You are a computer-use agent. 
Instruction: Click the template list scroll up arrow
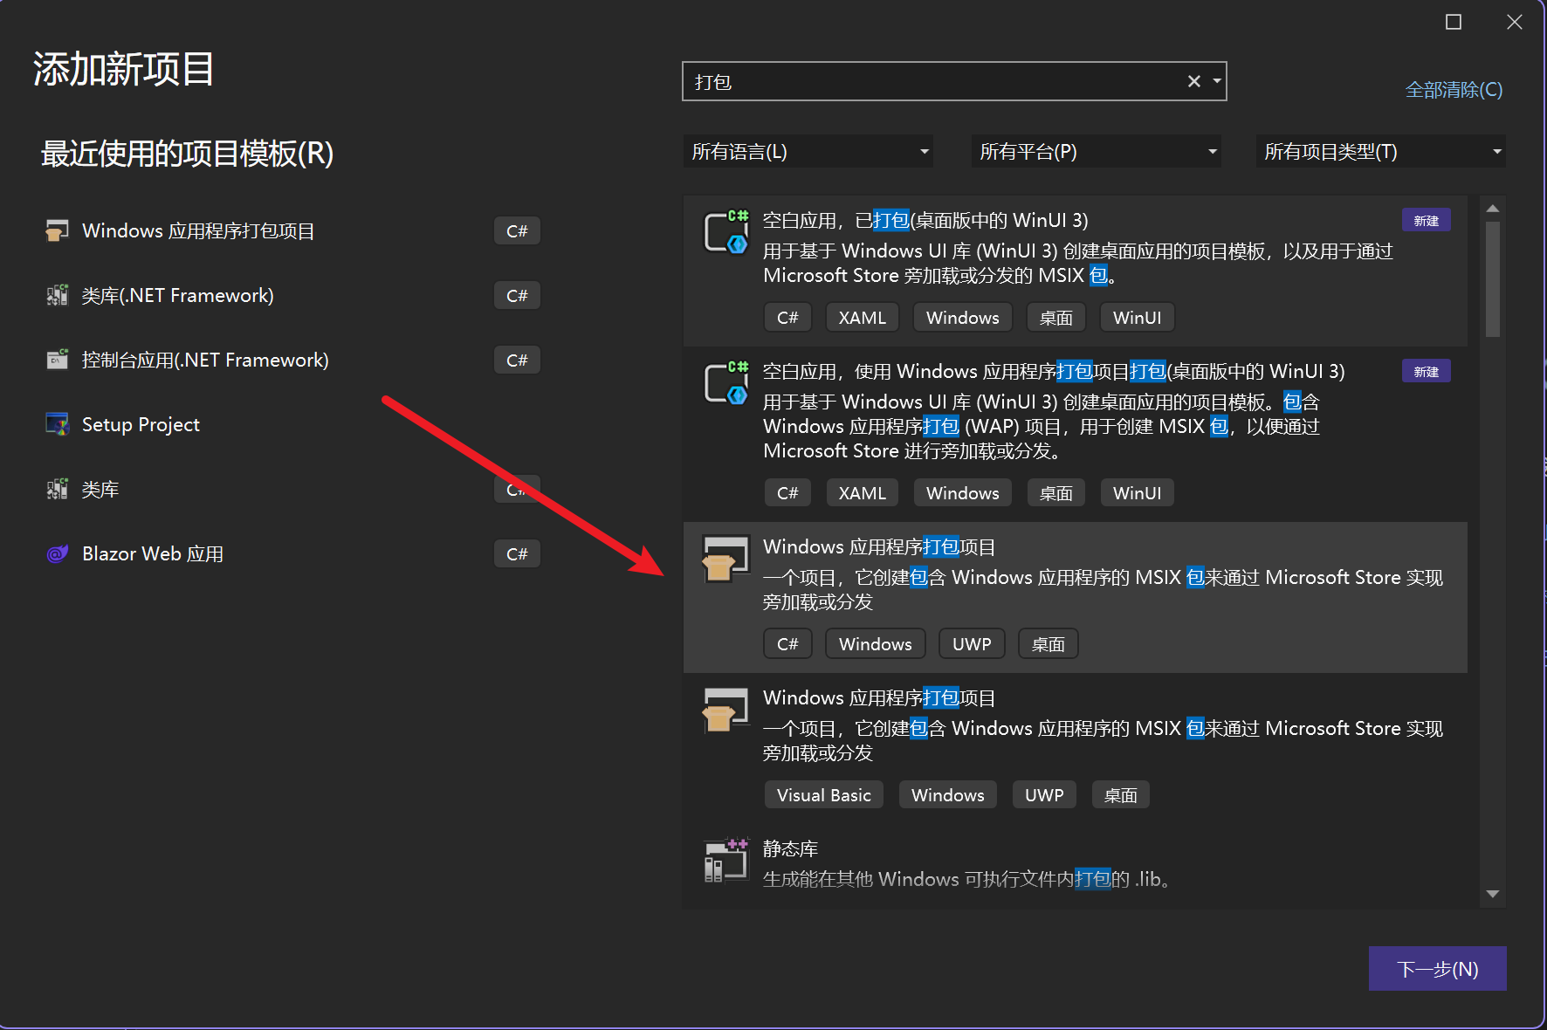pos(1493,209)
